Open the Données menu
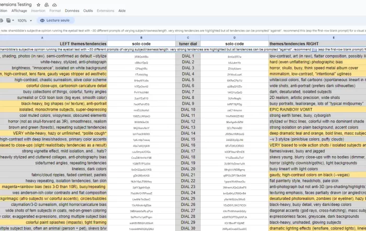366x231 pixels. click(x=72, y=11)
